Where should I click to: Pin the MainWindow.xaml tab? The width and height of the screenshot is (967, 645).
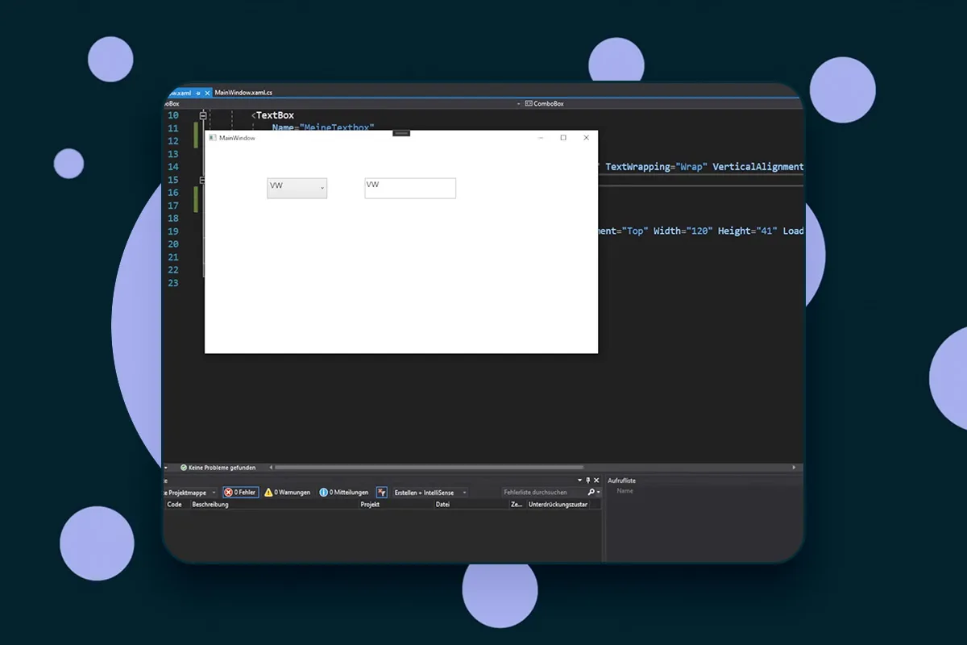tap(198, 93)
